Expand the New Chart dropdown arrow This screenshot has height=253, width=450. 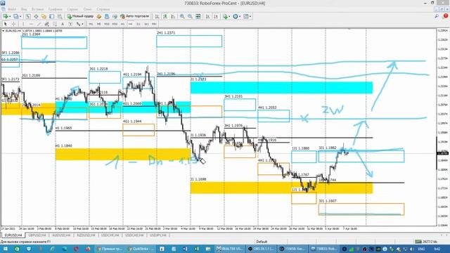click(10, 16)
